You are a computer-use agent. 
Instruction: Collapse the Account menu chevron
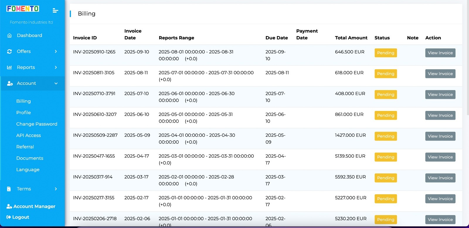click(x=56, y=83)
